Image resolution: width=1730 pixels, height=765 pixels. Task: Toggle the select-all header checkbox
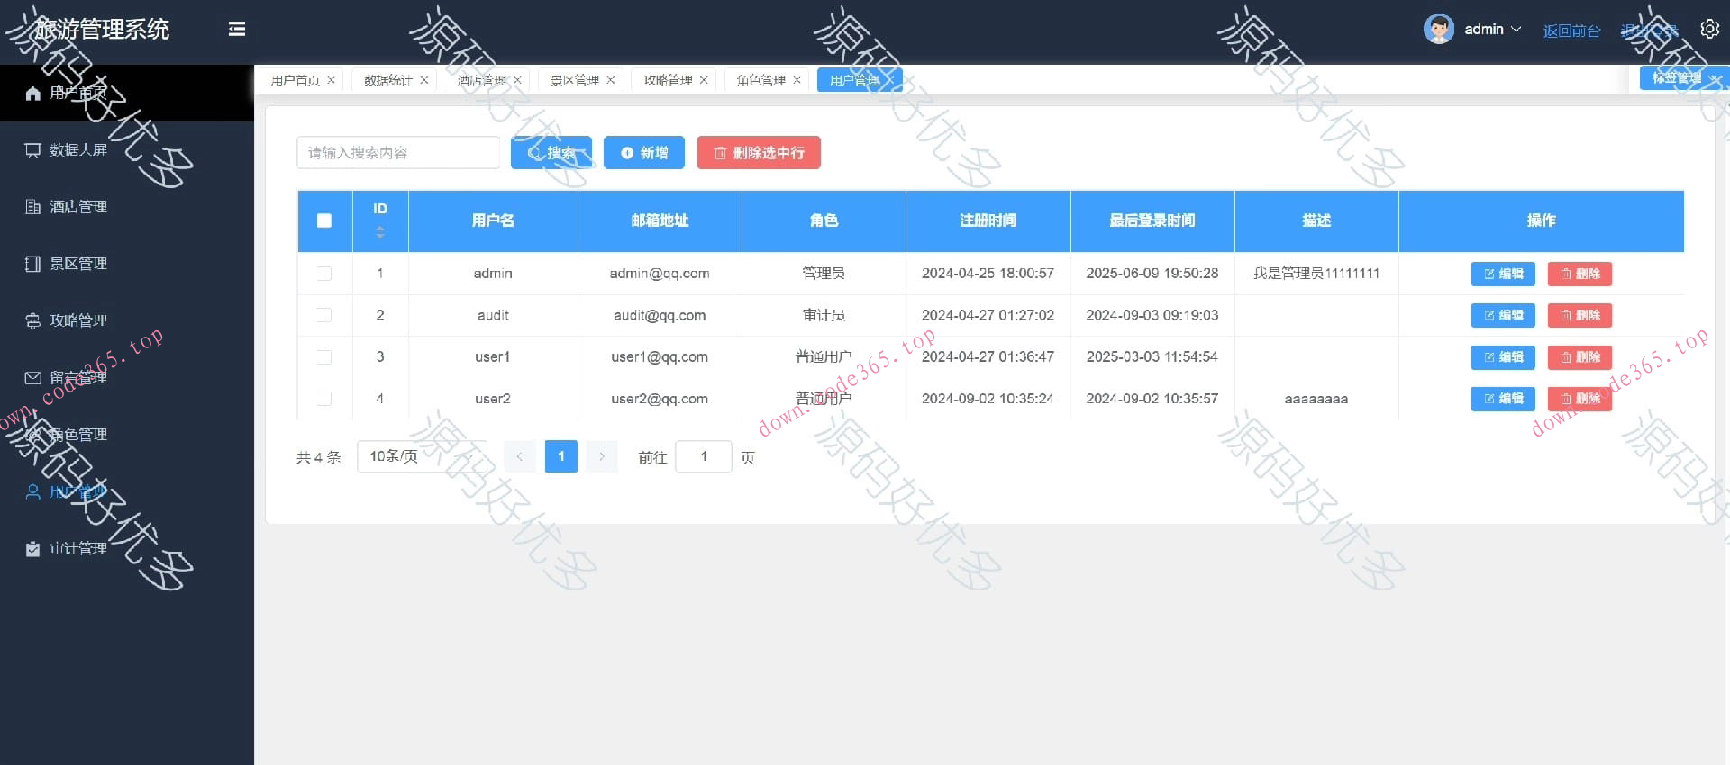[324, 220]
